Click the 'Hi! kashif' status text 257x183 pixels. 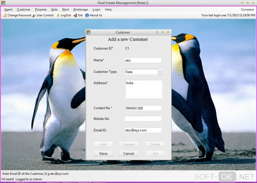pos(8,179)
